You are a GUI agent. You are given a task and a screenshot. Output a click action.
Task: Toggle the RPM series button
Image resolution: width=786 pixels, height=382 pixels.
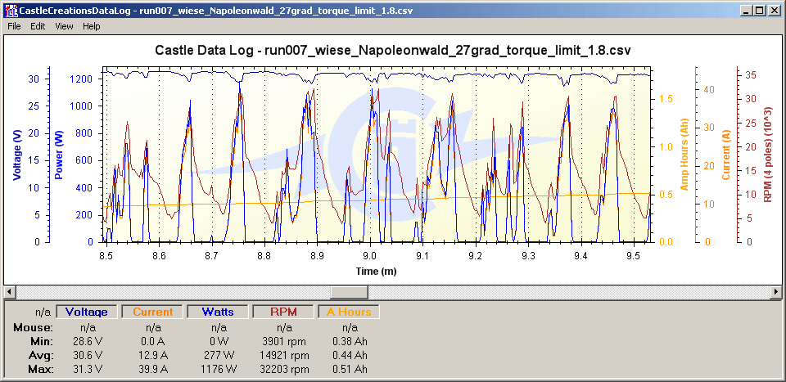(x=284, y=312)
